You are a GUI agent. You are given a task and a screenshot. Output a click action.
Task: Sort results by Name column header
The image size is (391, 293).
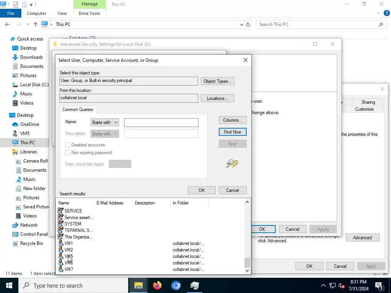pyautogui.click(x=75, y=203)
